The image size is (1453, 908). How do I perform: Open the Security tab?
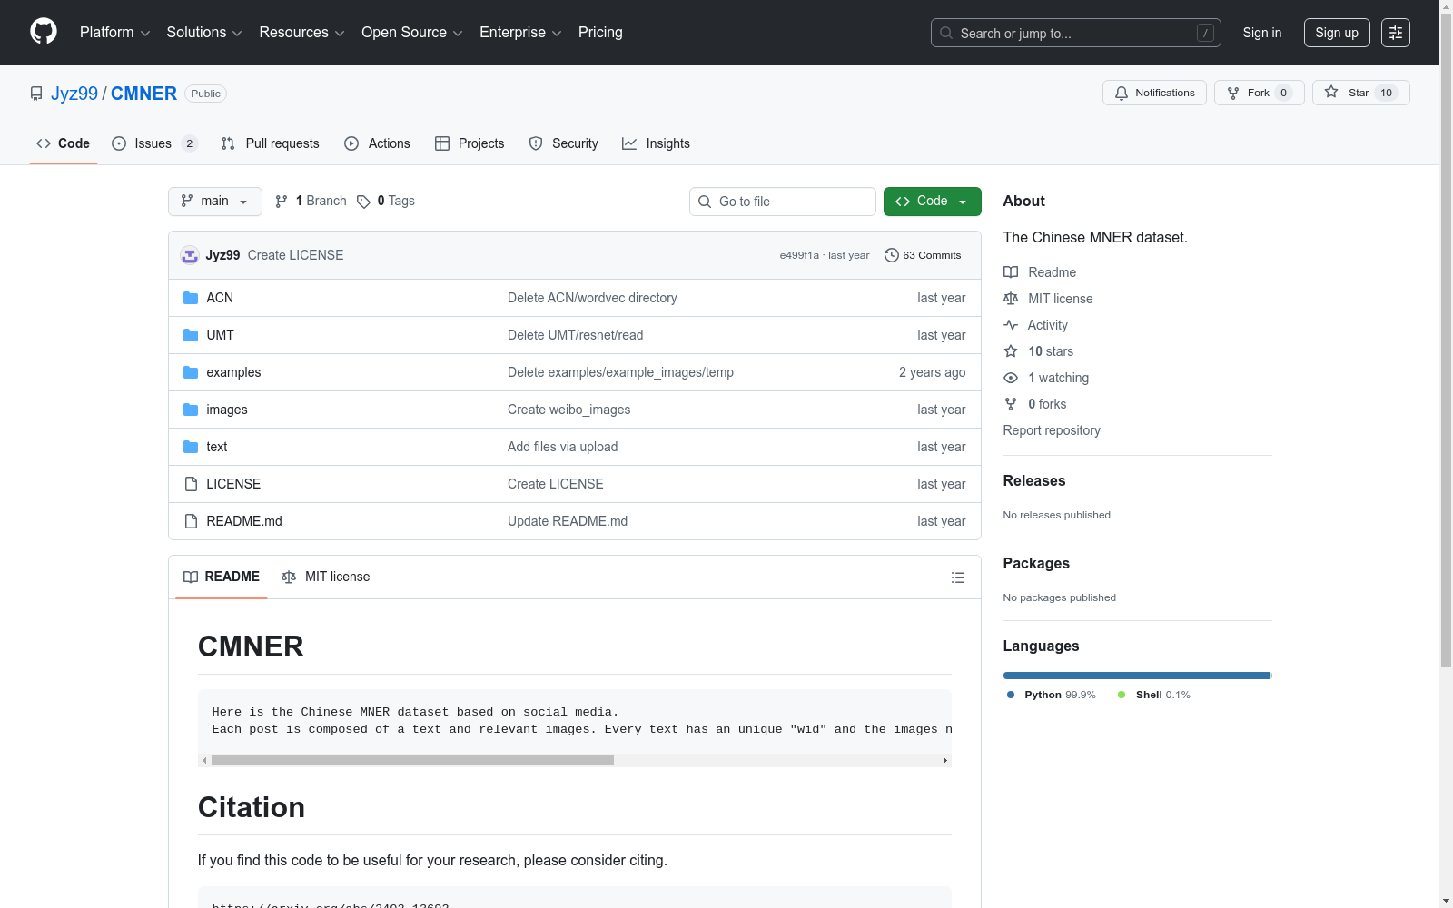click(564, 143)
